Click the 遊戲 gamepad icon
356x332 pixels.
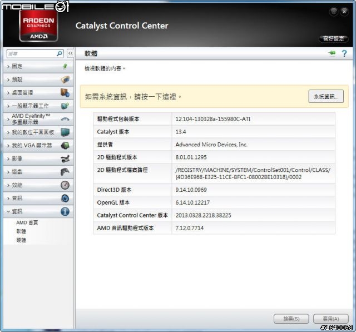pyautogui.click(x=65, y=172)
